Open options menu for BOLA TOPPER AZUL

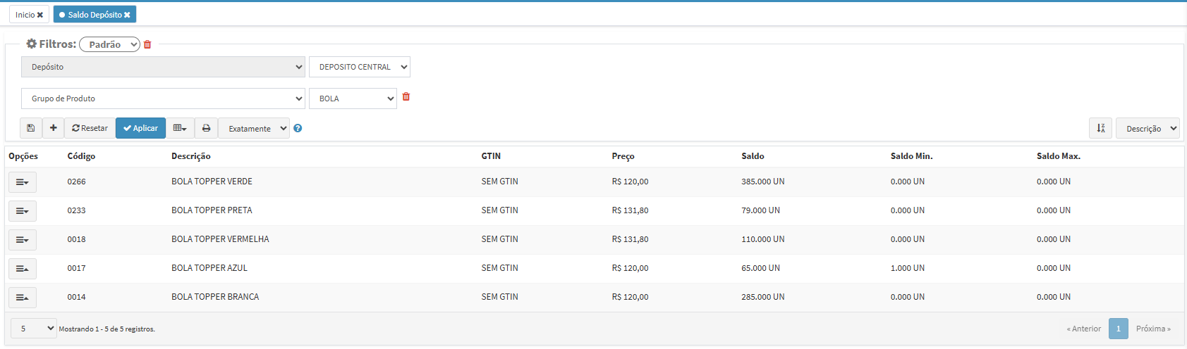pos(22,269)
